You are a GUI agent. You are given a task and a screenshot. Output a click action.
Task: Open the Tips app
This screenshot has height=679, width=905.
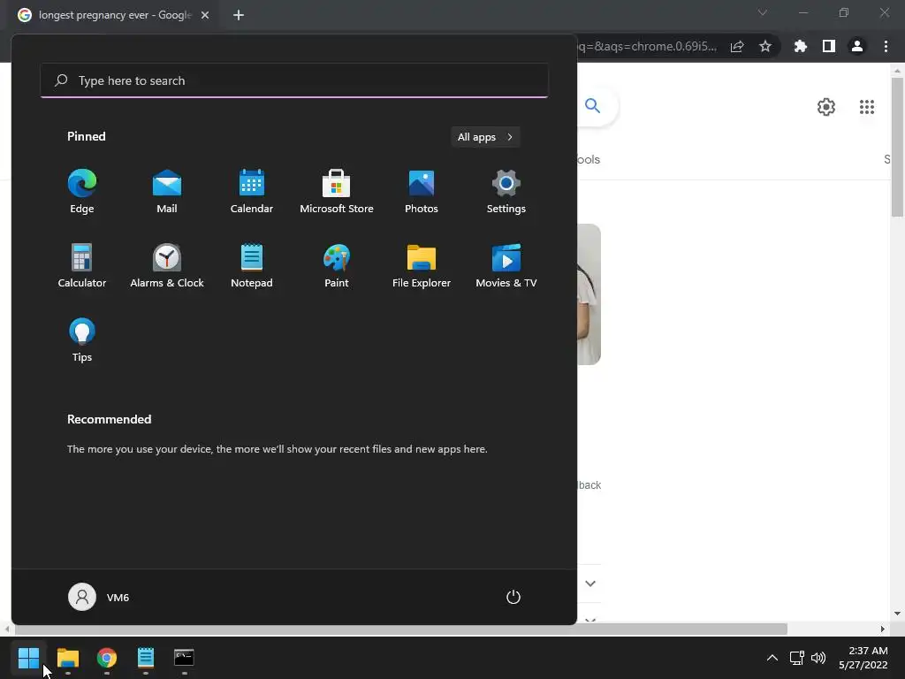pyautogui.click(x=82, y=340)
